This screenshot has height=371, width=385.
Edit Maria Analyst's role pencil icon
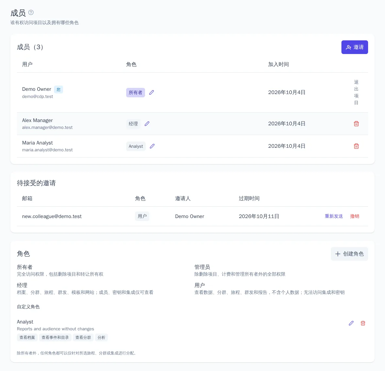point(152,146)
